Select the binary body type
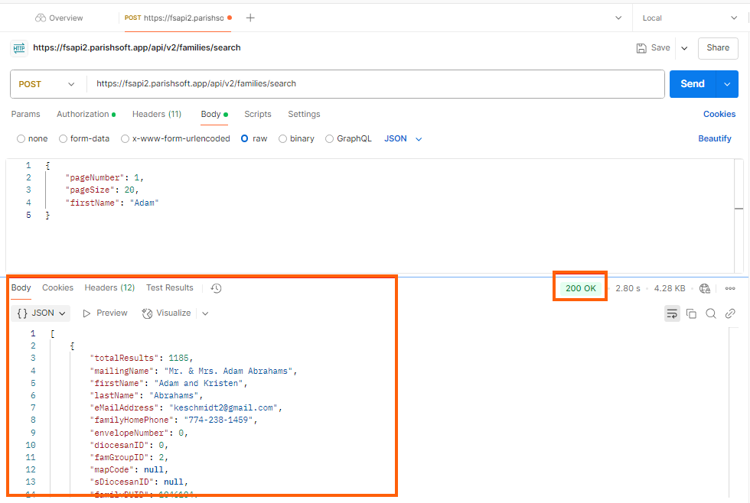 coord(297,138)
